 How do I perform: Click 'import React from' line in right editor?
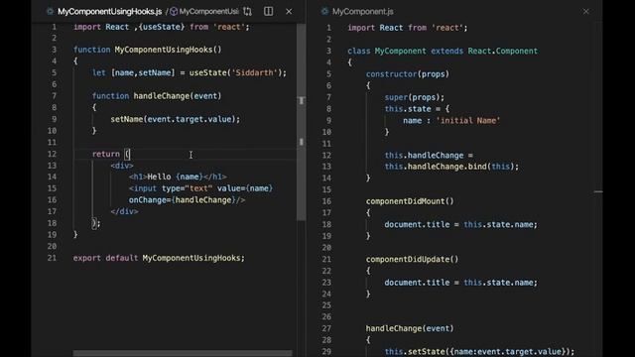(408, 28)
